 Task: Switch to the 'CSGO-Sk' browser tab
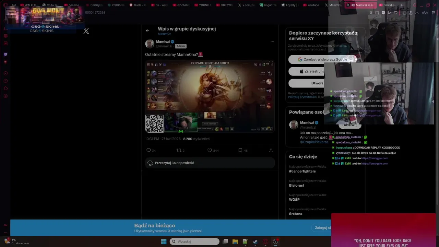116,5
